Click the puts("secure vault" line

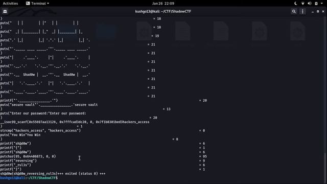pyautogui.click(x=49, y=105)
